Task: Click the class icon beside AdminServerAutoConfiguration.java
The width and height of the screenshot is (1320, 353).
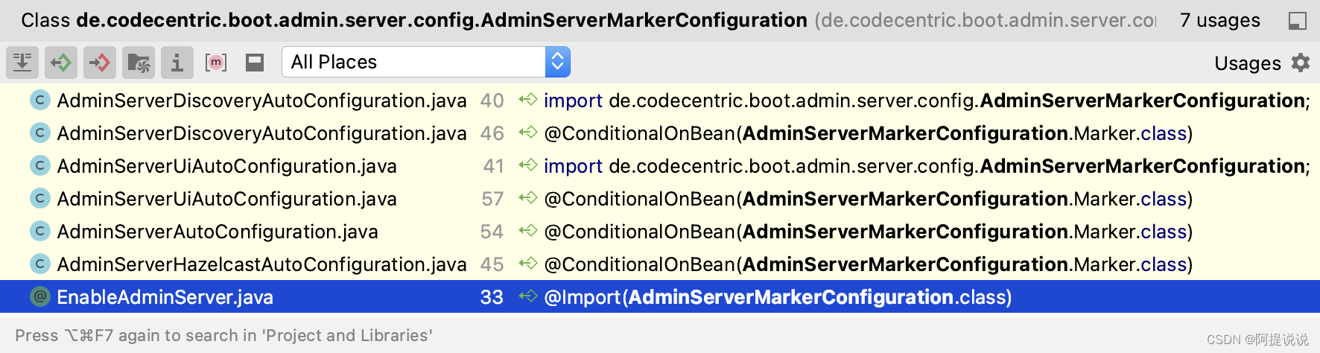Action: 40,232
